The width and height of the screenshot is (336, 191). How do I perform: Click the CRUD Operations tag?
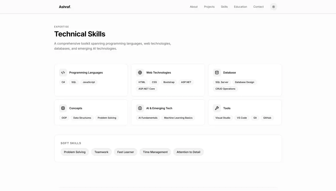[225, 89]
